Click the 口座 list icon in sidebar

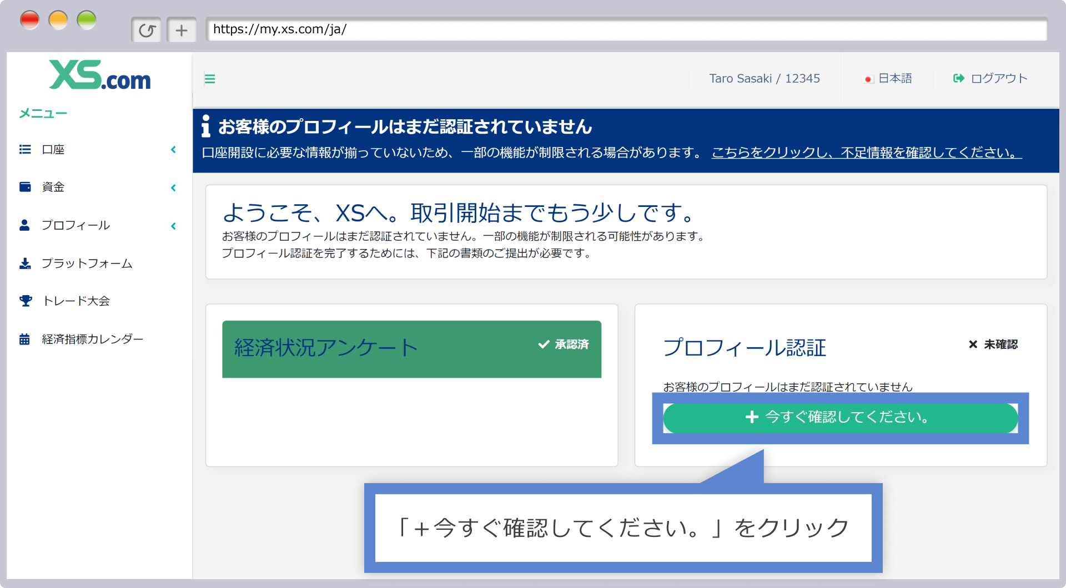25,149
